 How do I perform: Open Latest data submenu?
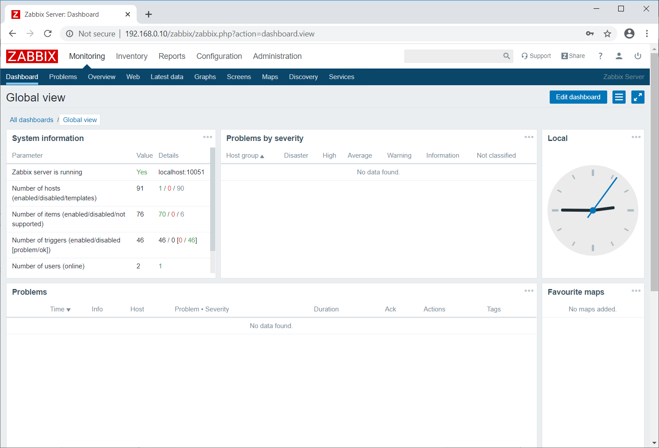coord(167,77)
